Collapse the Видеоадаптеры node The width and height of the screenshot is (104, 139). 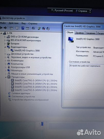5,47
